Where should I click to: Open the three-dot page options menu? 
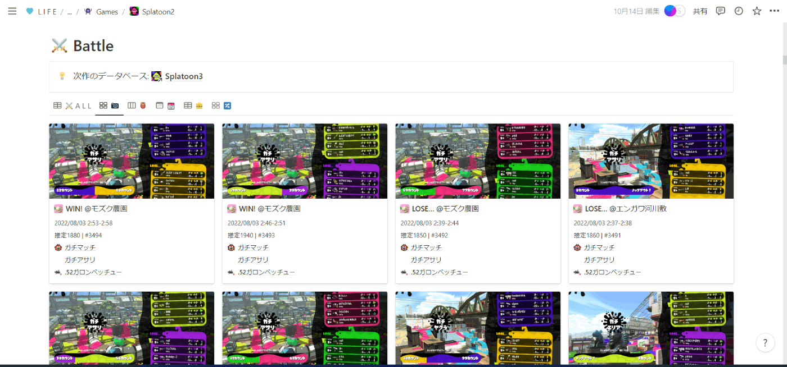click(775, 11)
